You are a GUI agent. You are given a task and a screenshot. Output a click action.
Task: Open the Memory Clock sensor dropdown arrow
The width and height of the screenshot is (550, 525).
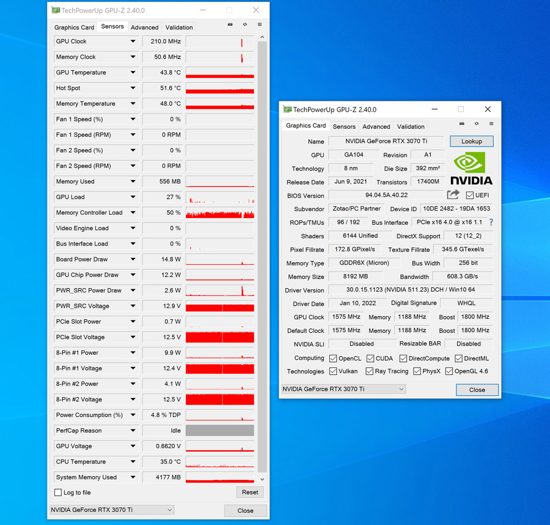(133, 57)
